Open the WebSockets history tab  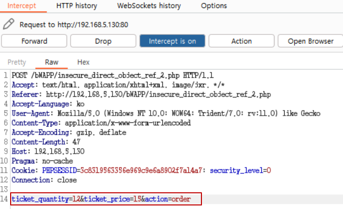click(x=149, y=6)
